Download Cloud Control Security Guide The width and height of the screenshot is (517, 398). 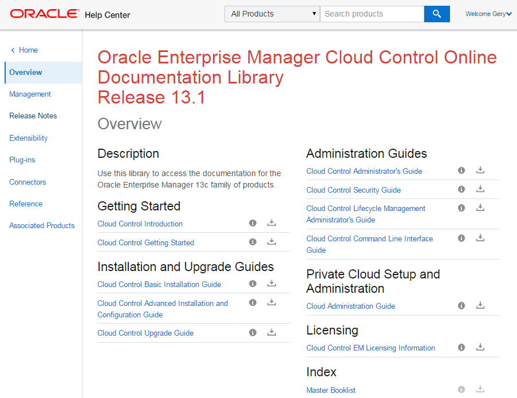[480, 189]
